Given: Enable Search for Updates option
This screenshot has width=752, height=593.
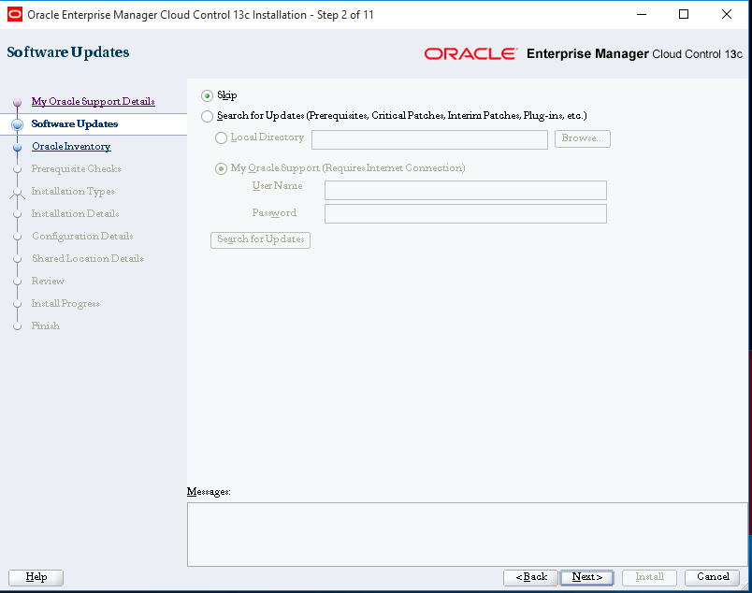Looking at the screenshot, I should tap(208, 117).
